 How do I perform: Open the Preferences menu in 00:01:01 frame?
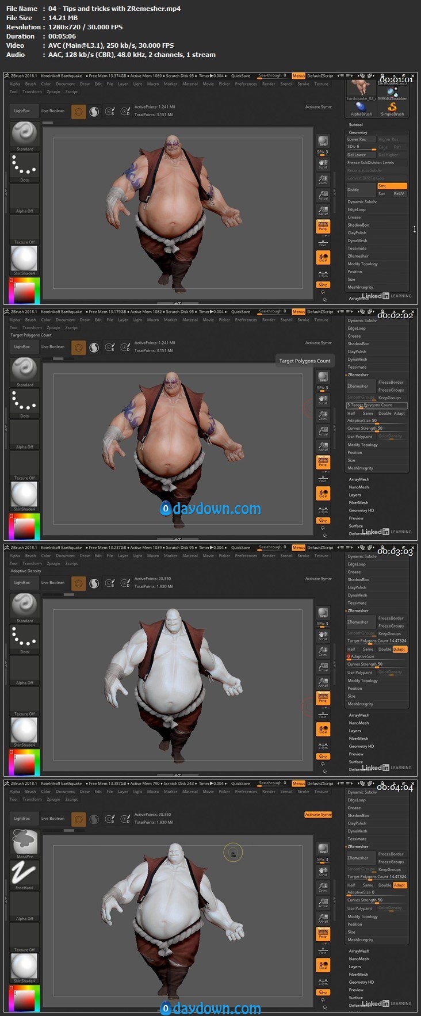[246, 84]
